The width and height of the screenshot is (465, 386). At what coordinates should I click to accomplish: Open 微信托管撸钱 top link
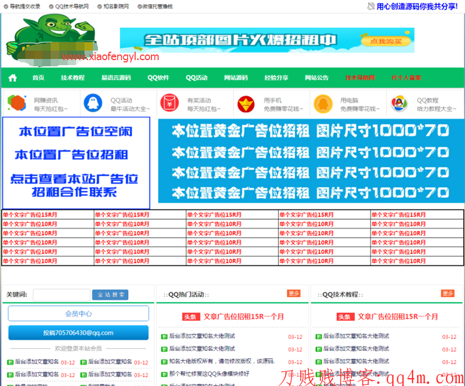click(158, 7)
